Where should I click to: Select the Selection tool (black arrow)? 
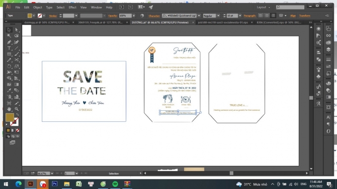pos(9,30)
